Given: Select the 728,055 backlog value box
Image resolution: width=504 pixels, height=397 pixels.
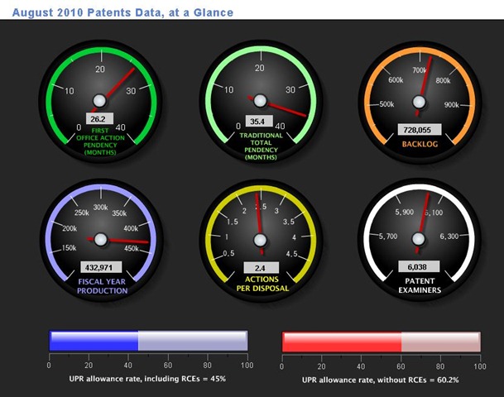Looking at the screenshot, I should 420,130.
